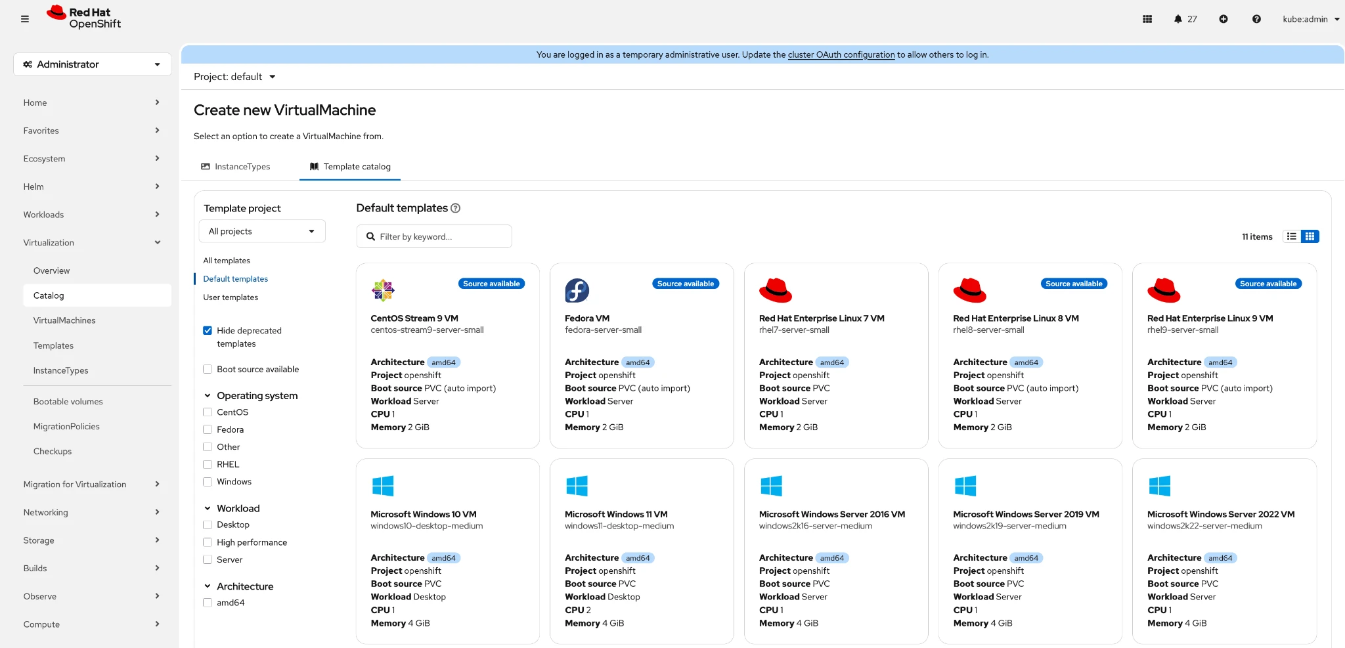Click the InstanceTypes tab icon
Viewport: 1345px width, 648px height.
pyautogui.click(x=206, y=167)
